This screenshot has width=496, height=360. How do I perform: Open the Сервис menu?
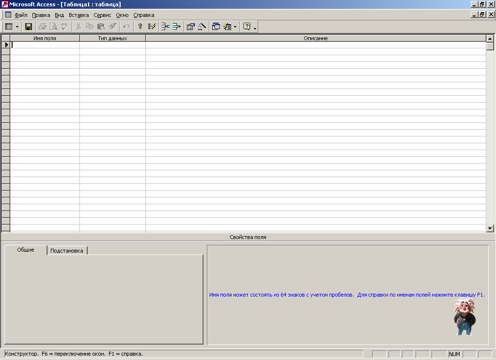(x=102, y=15)
